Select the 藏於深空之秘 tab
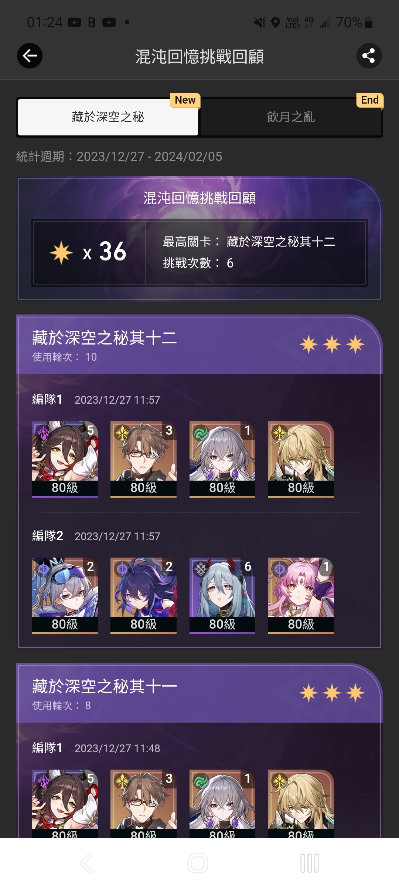 [x=108, y=117]
